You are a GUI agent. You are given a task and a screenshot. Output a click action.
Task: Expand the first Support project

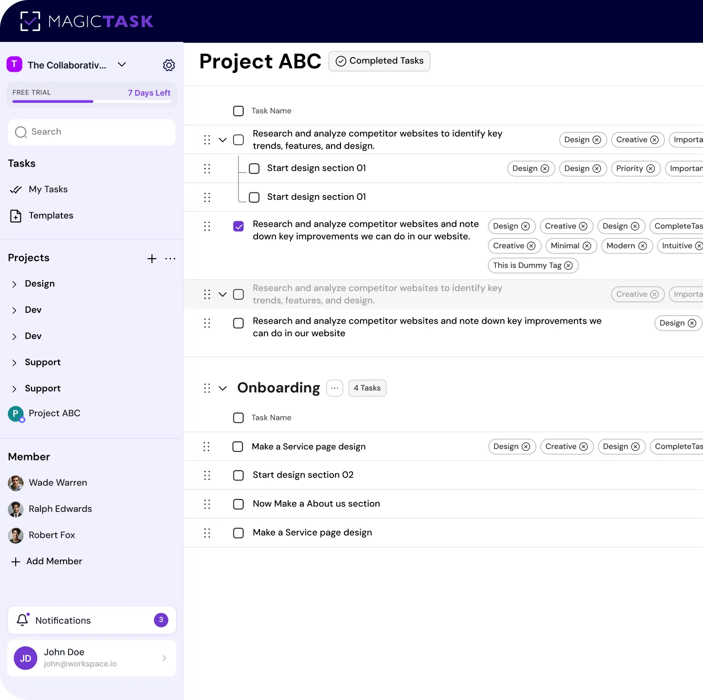click(x=14, y=363)
